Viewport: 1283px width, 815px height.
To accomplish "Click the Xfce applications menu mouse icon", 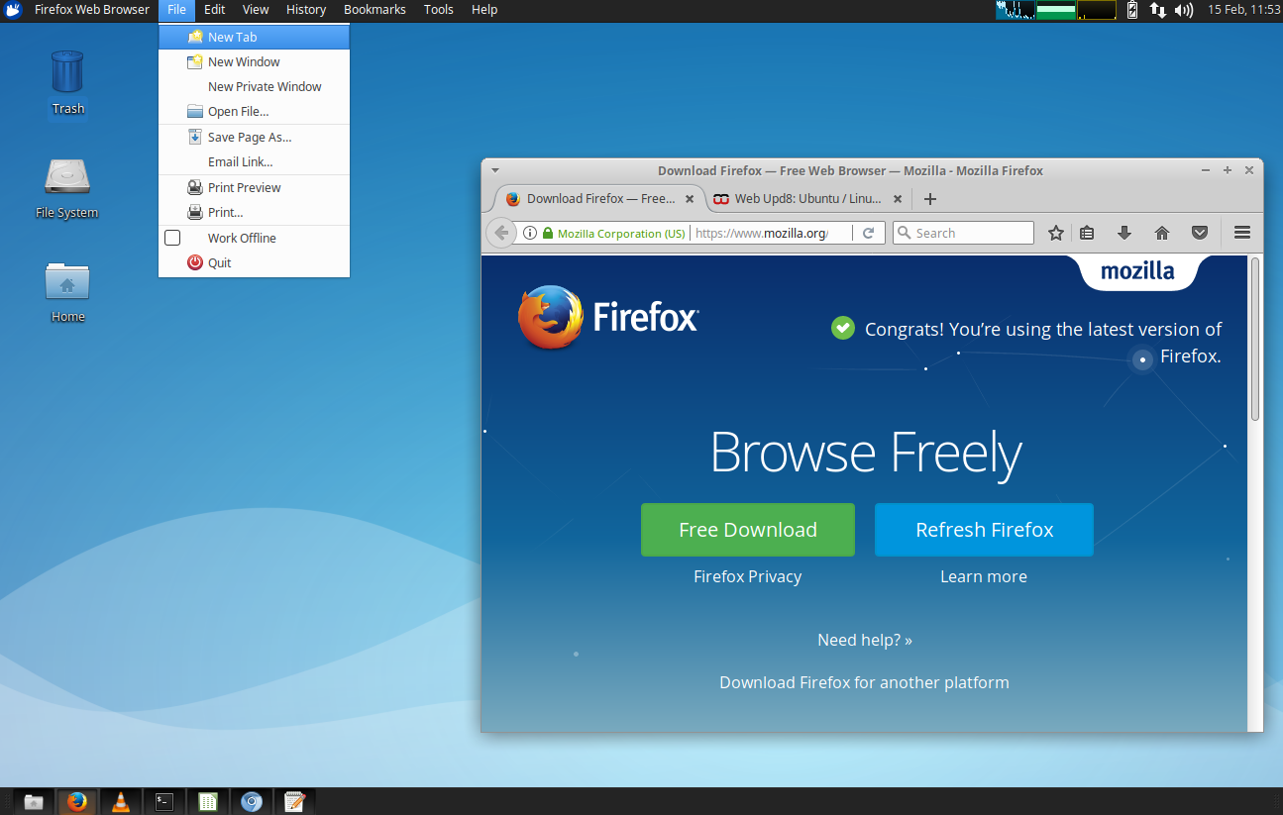I will pyautogui.click(x=13, y=10).
